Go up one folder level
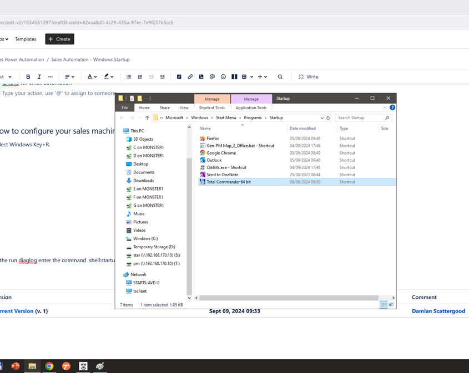The image size is (469, 373). [x=147, y=118]
